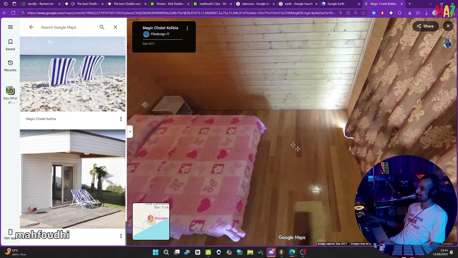This screenshot has height=258, width=458.
Task: Open the three-dot menu in photo info card
Action: [187, 28]
